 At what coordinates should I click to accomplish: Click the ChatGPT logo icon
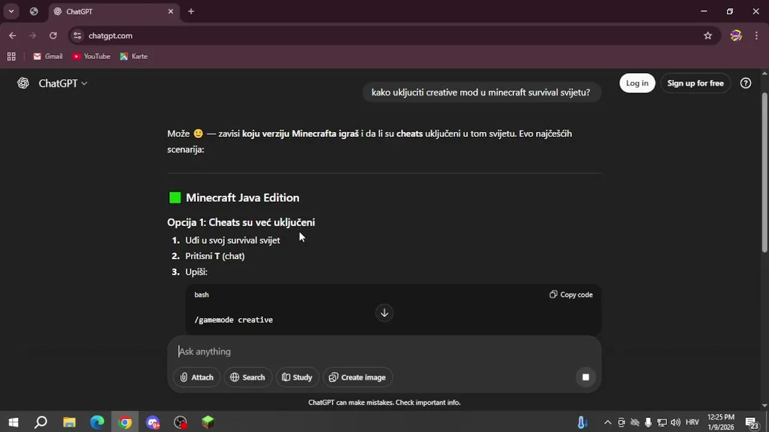point(23,83)
